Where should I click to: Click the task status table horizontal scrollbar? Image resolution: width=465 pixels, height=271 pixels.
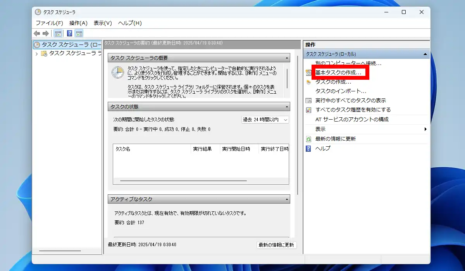tap(183, 181)
